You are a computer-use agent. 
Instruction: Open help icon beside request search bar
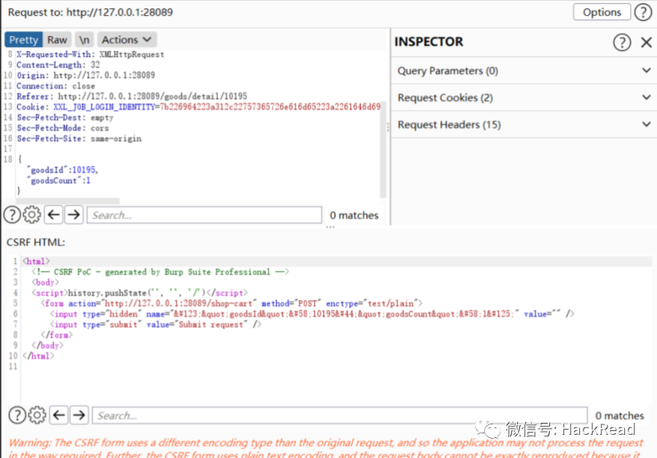[x=12, y=215]
